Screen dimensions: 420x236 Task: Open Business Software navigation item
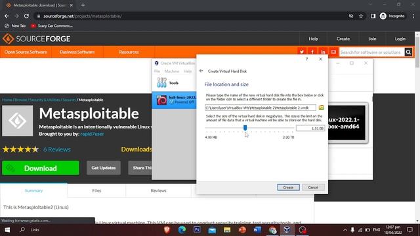click(x=77, y=52)
